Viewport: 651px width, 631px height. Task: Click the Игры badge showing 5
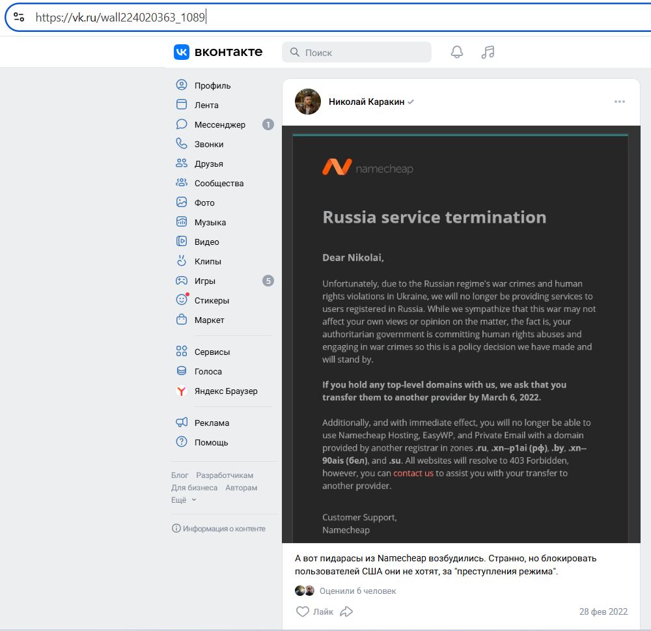(268, 281)
